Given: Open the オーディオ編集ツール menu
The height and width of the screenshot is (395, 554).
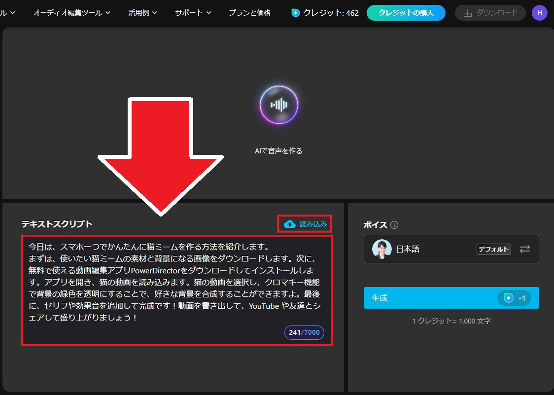Looking at the screenshot, I should (72, 13).
